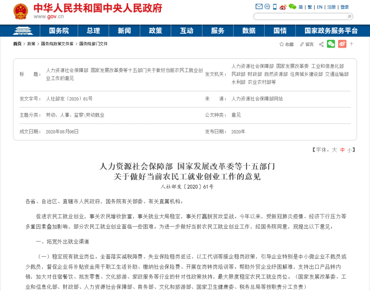
Task: Set font size to 小
Action: 350,150
